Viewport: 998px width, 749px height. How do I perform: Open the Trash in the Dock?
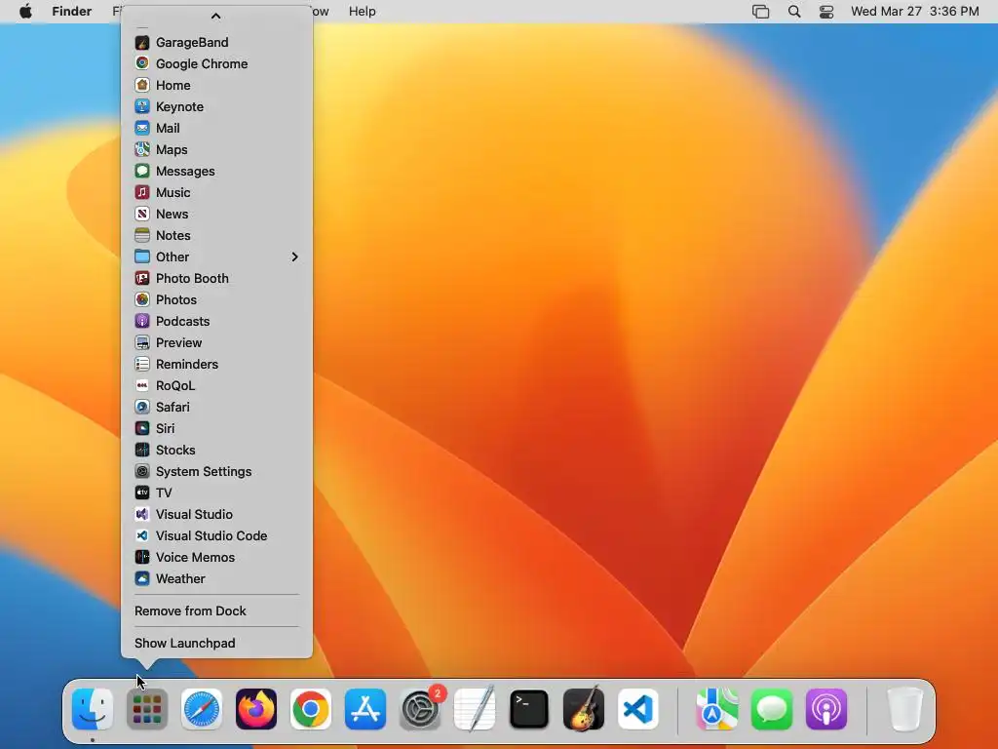[x=904, y=709]
